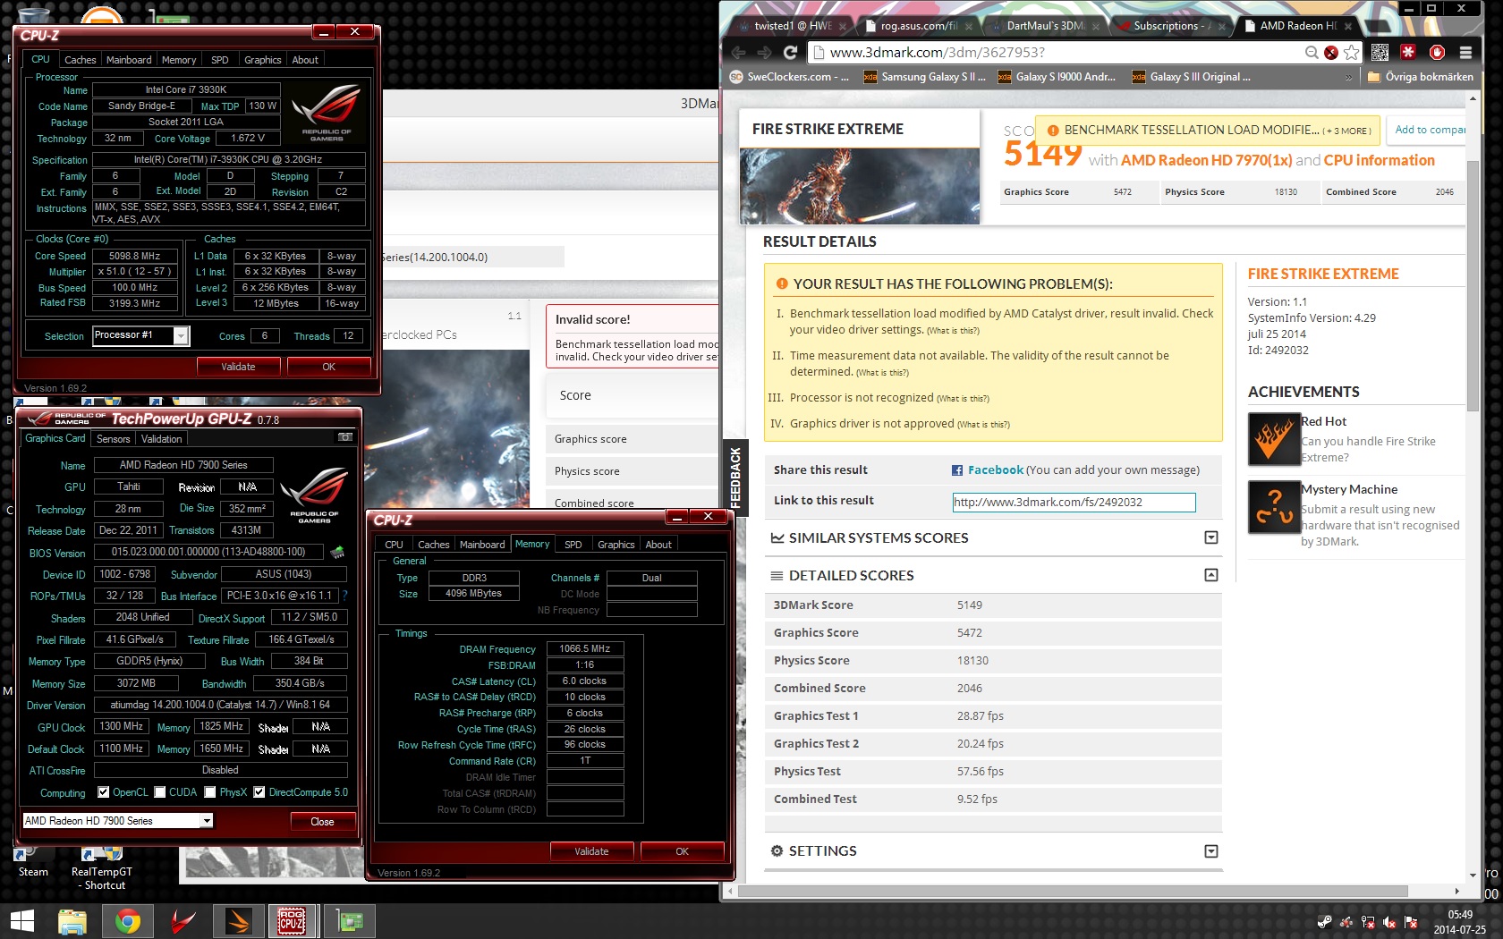1503x939 pixels.
Task: Click Close button in GPU-Z
Action: tap(322, 822)
